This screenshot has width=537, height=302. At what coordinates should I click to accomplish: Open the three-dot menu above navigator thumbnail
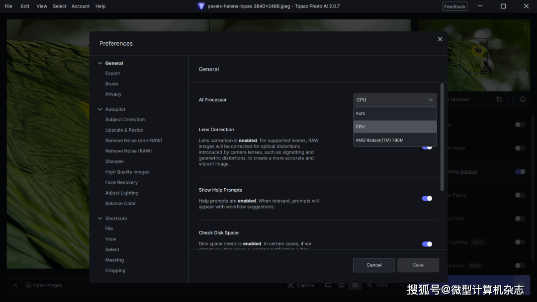point(525,26)
